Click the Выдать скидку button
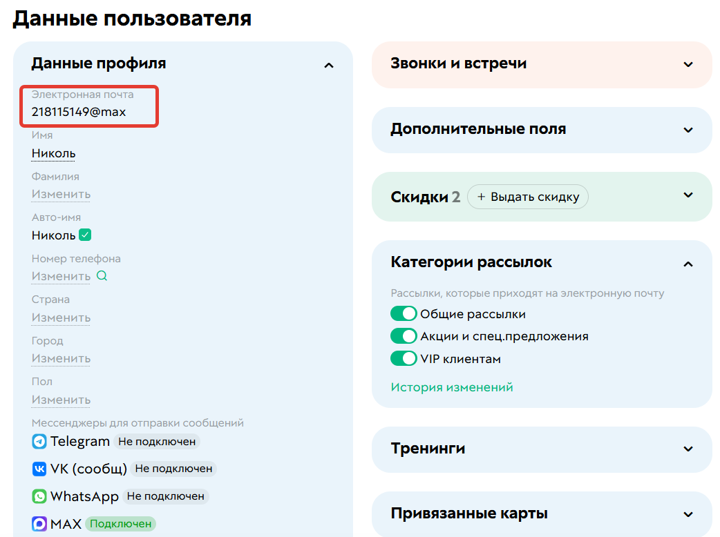The height and width of the screenshot is (537, 720). click(x=528, y=197)
